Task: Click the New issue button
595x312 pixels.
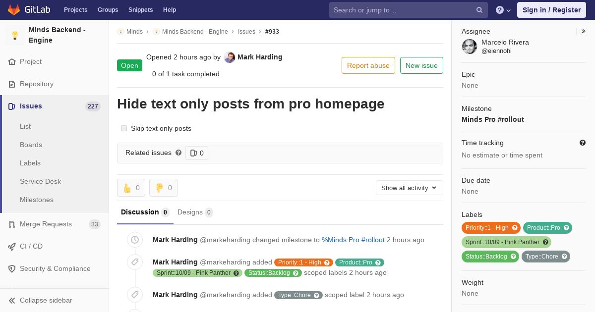Action: (x=421, y=65)
